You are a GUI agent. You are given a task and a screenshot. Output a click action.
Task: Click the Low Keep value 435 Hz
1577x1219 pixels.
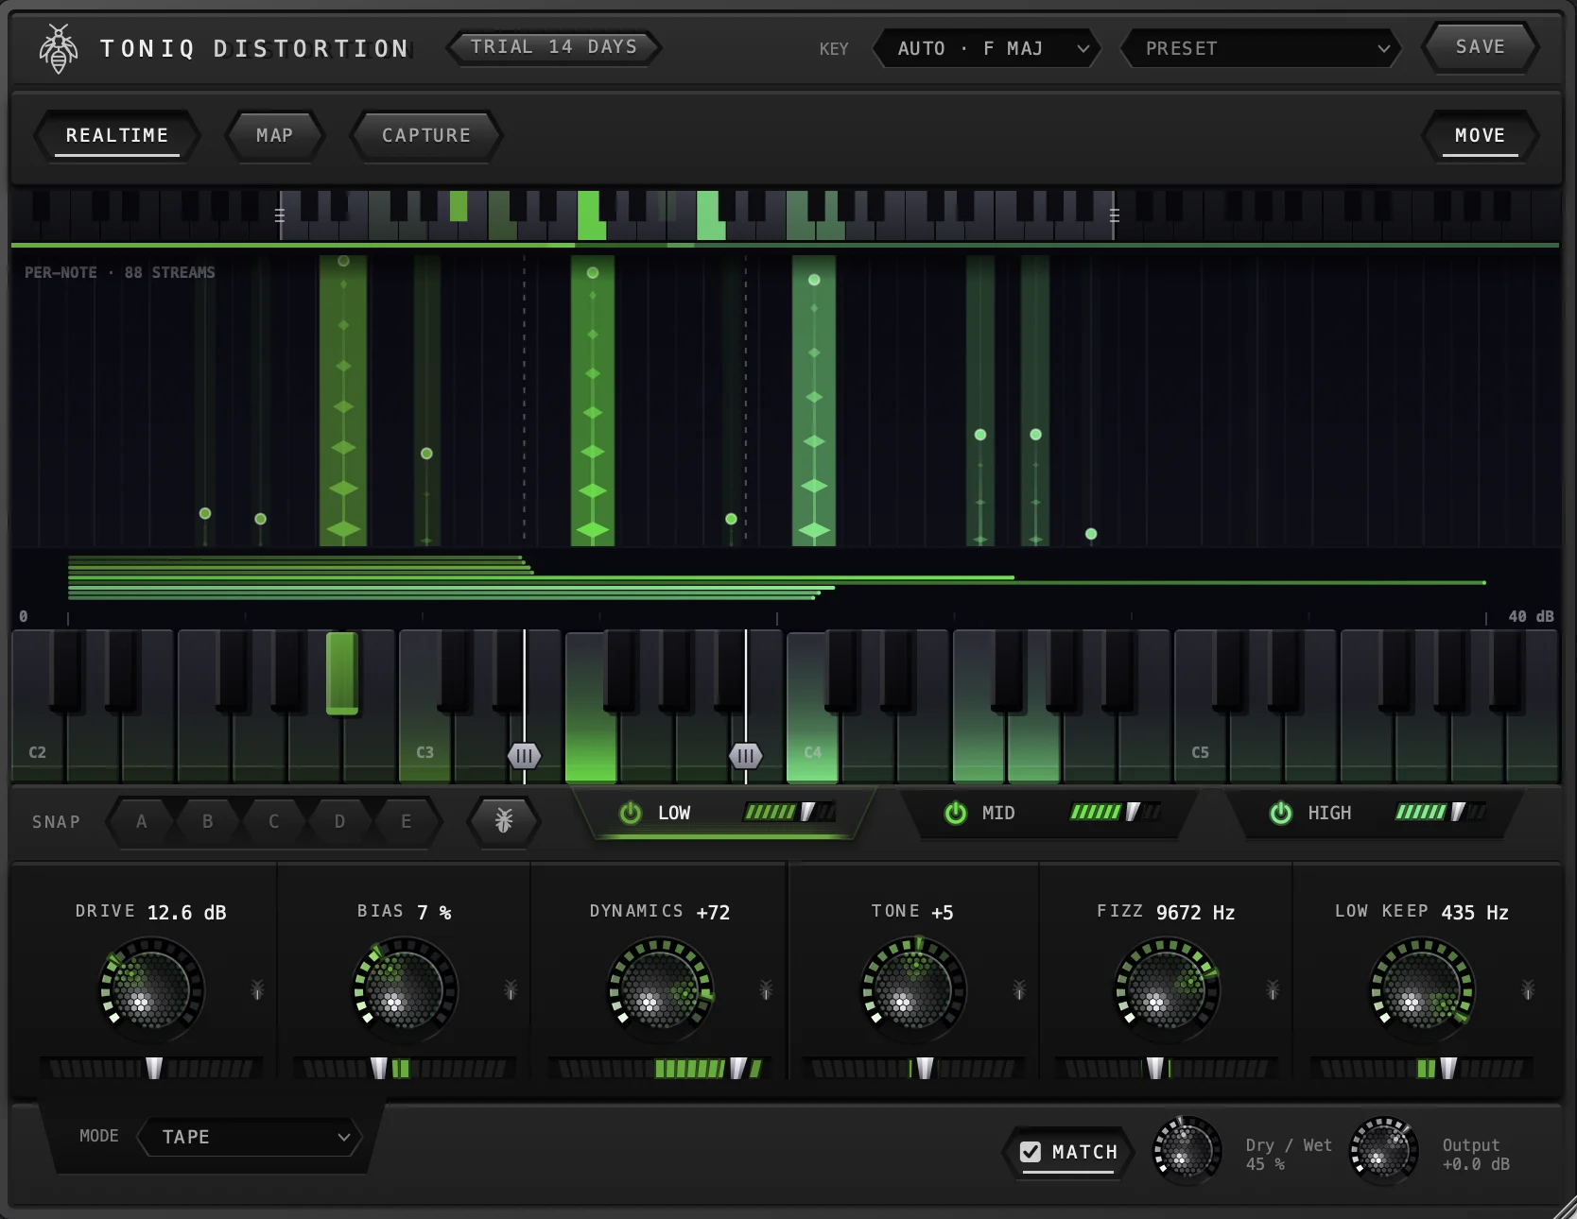tap(1475, 913)
